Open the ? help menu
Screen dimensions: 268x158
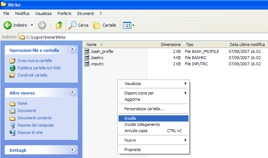[x=101, y=14]
